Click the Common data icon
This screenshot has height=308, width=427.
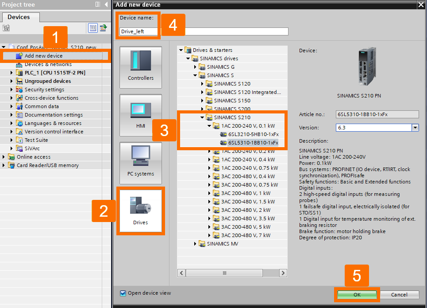pyautogui.click(x=19, y=106)
